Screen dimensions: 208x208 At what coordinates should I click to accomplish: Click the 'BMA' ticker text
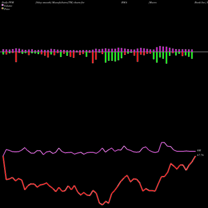[x=124, y=2]
